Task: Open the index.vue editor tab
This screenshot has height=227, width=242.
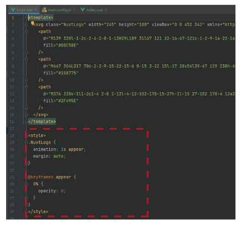Action: 94,10
